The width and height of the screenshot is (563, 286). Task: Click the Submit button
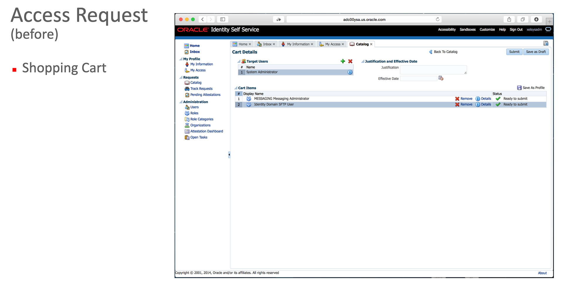click(514, 52)
